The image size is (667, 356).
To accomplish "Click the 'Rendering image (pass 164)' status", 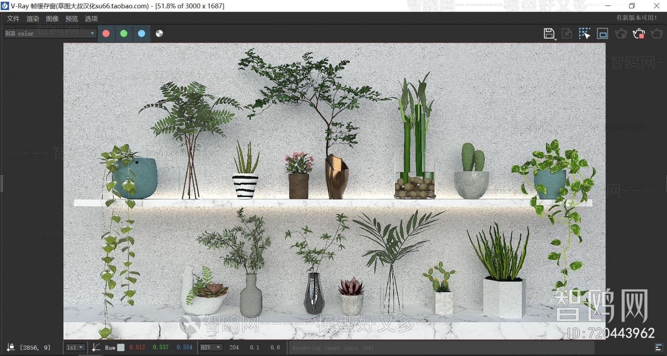I will click(x=333, y=348).
